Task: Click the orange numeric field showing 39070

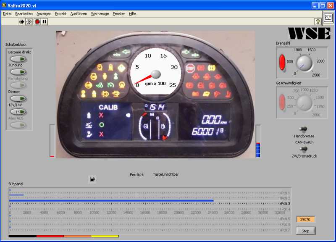Action: (x=305, y=219)
